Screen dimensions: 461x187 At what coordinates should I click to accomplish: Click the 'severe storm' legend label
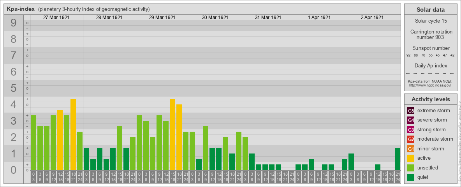coord(432,120)
